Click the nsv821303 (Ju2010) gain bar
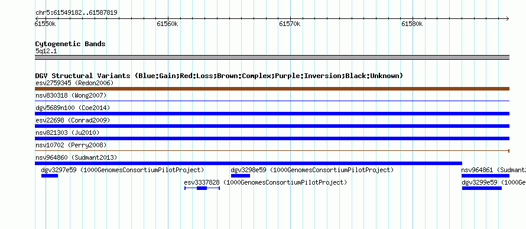 point(272,138)
